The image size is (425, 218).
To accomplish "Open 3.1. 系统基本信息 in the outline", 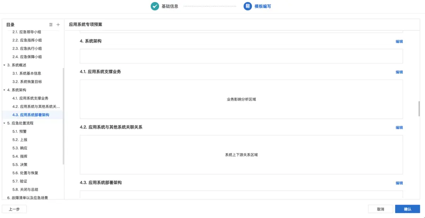I will [x=27, y=73].
